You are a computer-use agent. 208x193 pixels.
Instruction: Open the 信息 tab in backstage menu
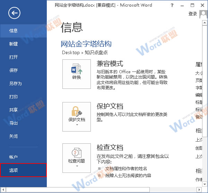click(23, 31)
